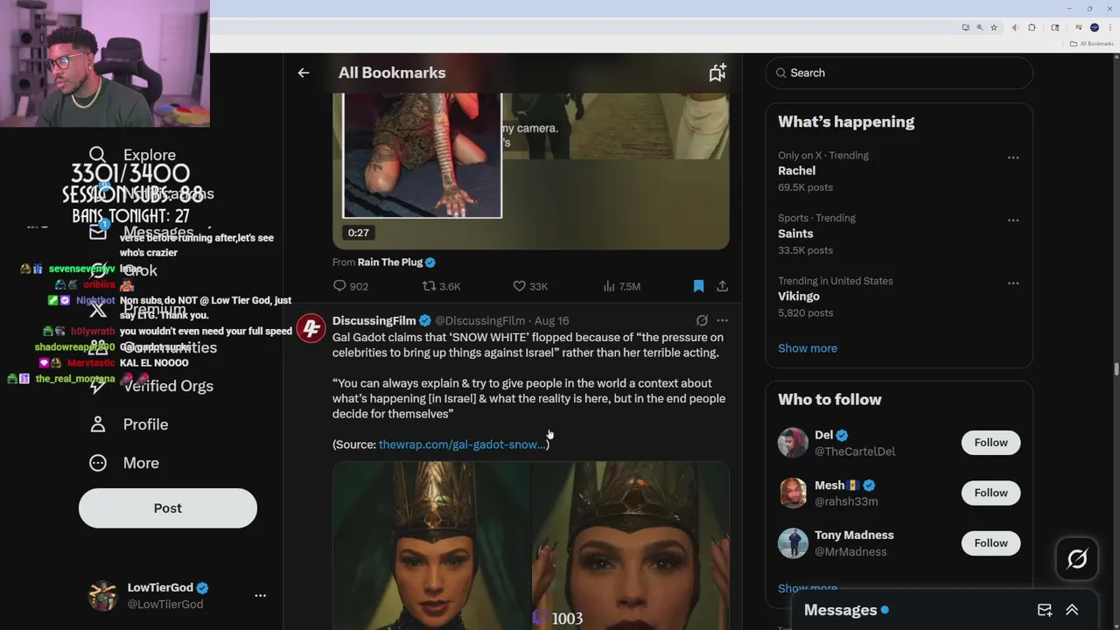The image size is (1120, 630).
Task: Open the browser three-dot menu
Action: pyautogui.click(x=1109, y=27)
